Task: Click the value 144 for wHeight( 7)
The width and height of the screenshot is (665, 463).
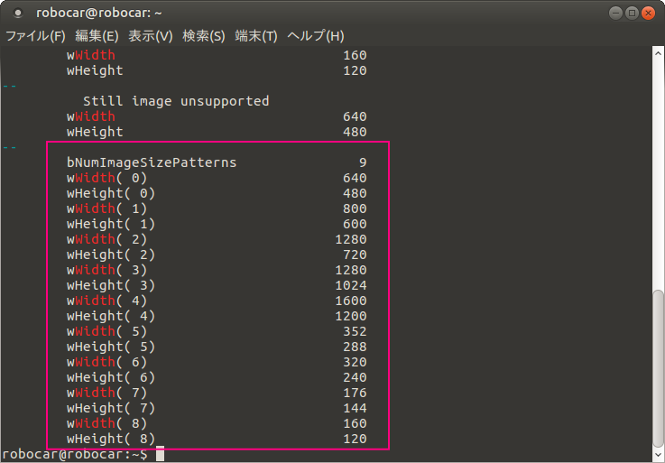Action: click(355, 408)
